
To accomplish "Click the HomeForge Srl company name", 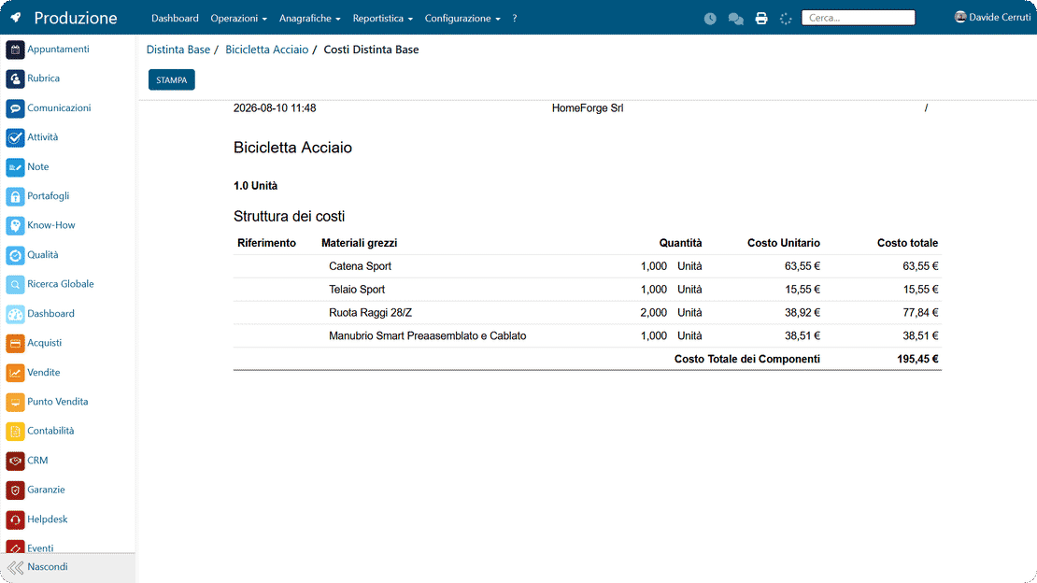I will (x=588, y=107).
